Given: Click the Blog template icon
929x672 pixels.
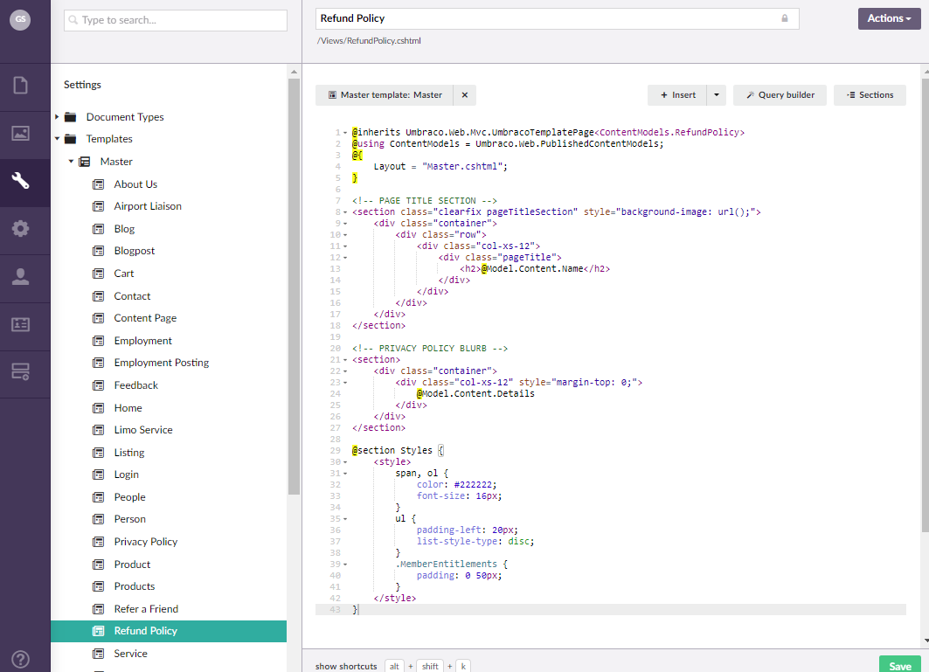Looking at the screenshot, I should pyautogui.click(x=99, y=229).
